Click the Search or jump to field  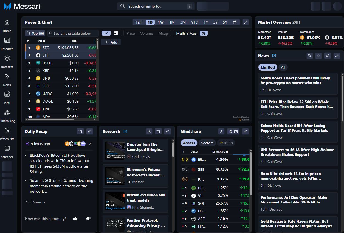click(x=156, y=6)
